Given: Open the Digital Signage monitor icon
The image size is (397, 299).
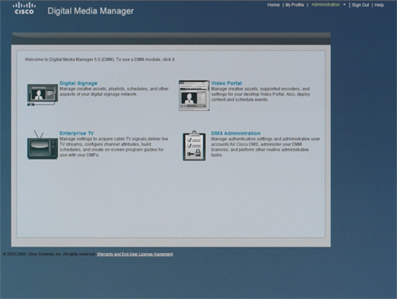Looking at the screenshot, I should (42, 95).
